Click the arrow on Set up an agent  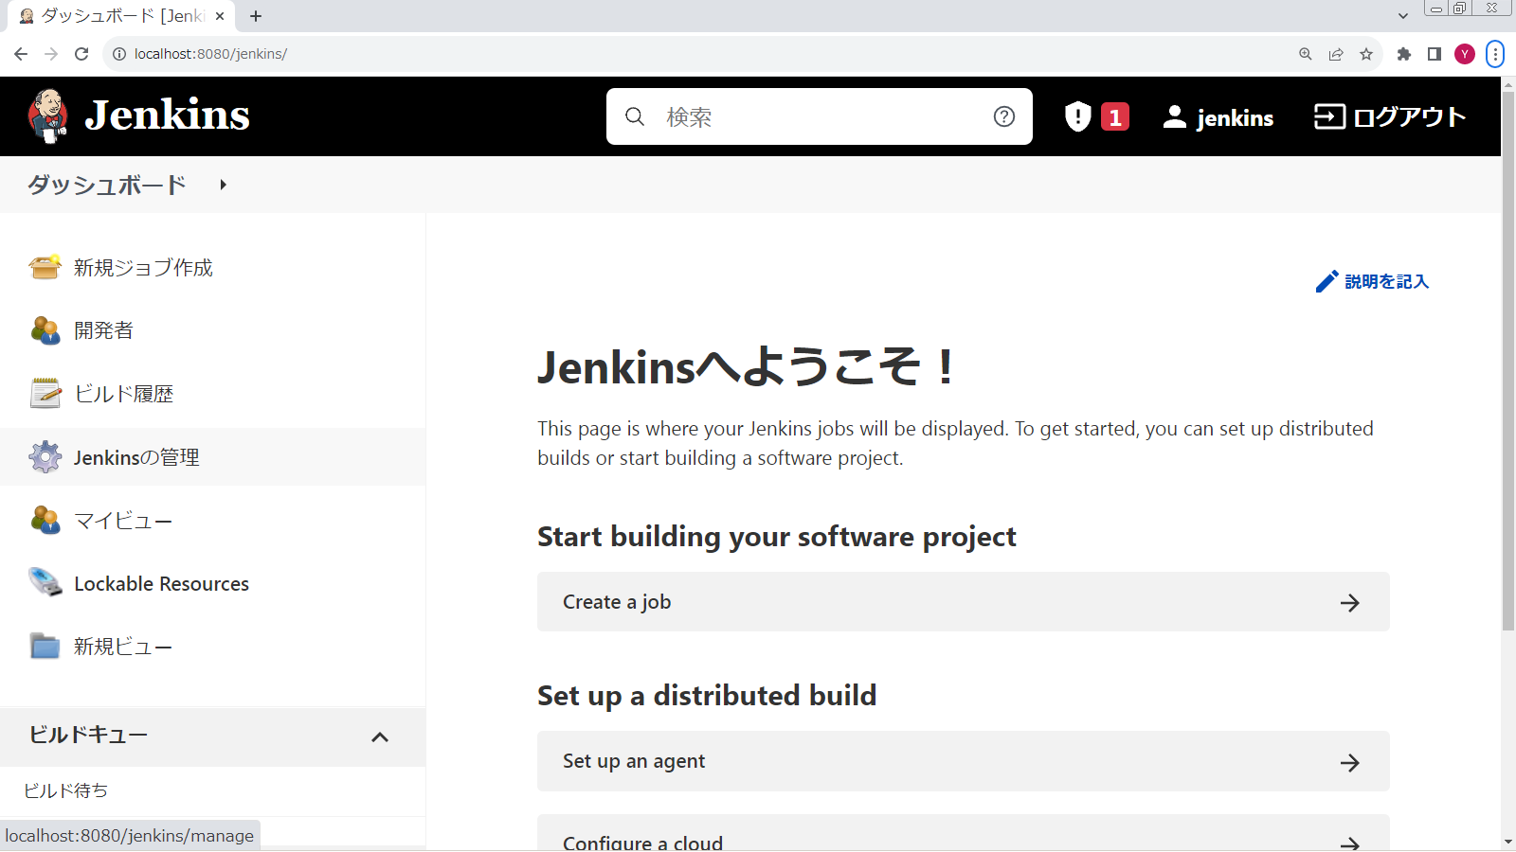tap(1350, 762)
